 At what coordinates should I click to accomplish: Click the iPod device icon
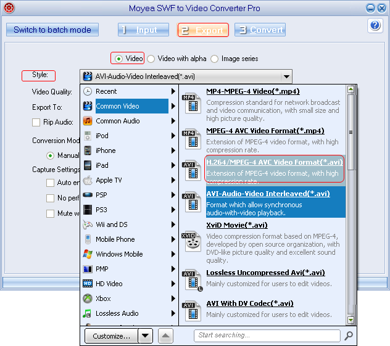88,136
